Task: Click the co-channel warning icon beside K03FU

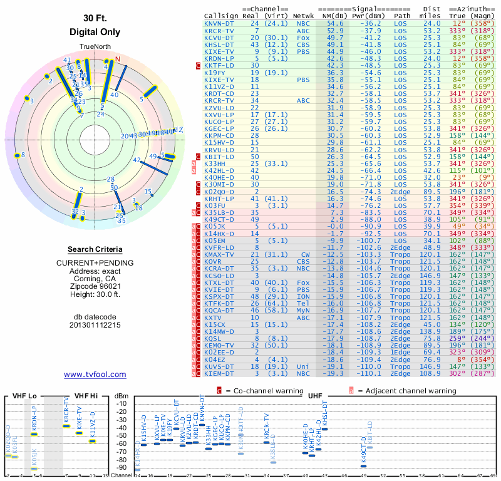Action: point(198,206)
